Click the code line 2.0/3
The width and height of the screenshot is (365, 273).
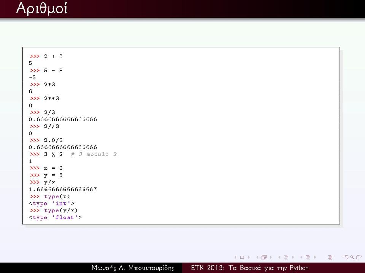[x=53, y=140]
